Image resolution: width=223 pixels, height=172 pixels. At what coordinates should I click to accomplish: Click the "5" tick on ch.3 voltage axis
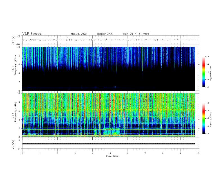click(x=20, y=140)
